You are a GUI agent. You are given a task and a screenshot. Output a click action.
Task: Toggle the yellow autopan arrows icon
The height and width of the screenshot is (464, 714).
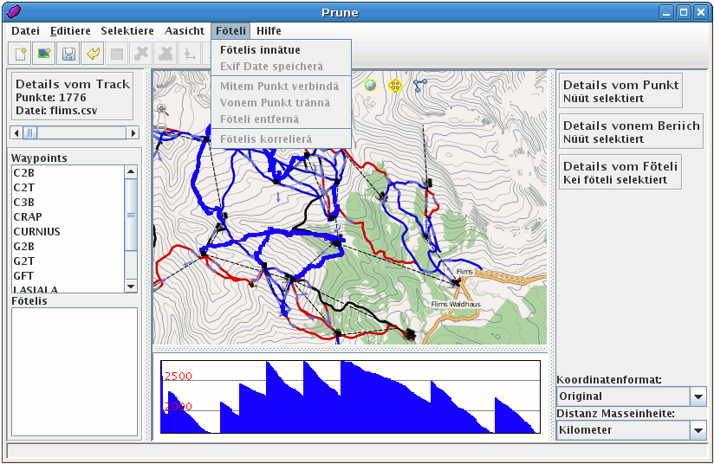395,85
